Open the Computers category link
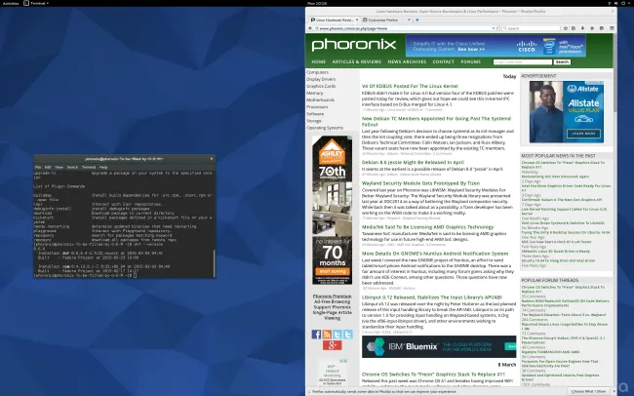The height and width of the screenshot is (396, 634). [x=317, y=72]
